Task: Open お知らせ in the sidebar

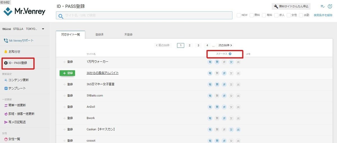Action: 14,52
